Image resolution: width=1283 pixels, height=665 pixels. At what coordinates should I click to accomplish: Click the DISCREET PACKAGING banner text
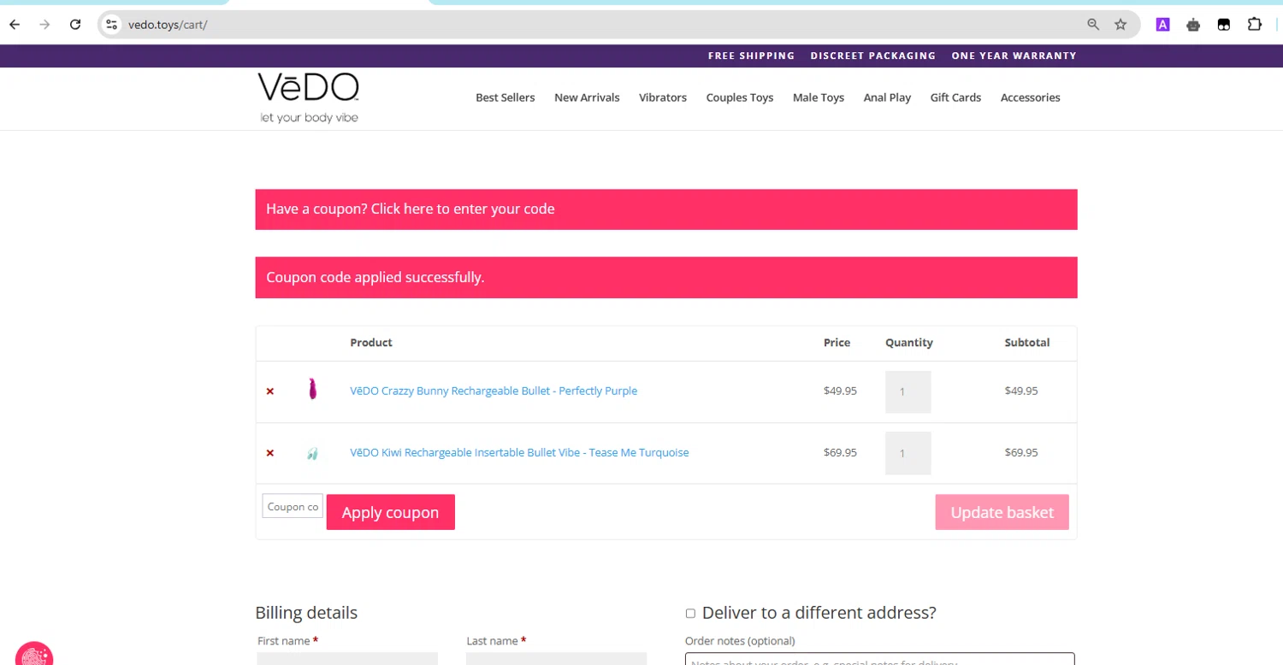pyautogui.click(x=873, y=56)
